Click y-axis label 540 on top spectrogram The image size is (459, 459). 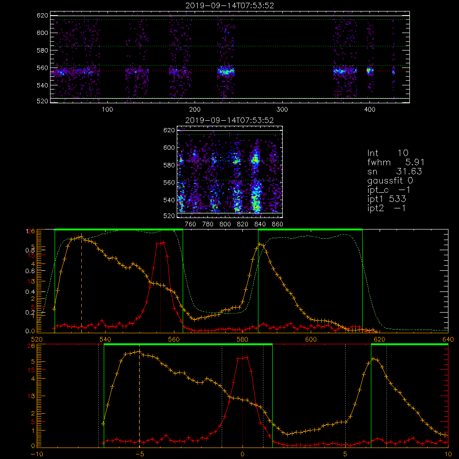click(42, 85)
